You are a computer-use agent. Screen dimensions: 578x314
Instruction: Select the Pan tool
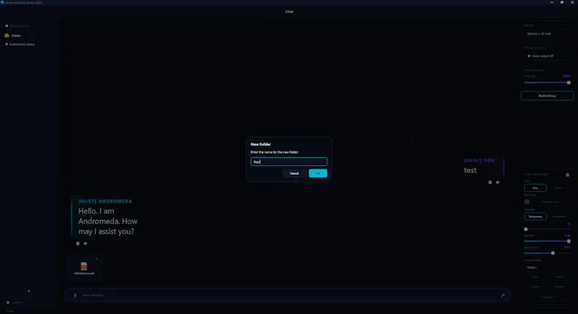coord(535,188)
